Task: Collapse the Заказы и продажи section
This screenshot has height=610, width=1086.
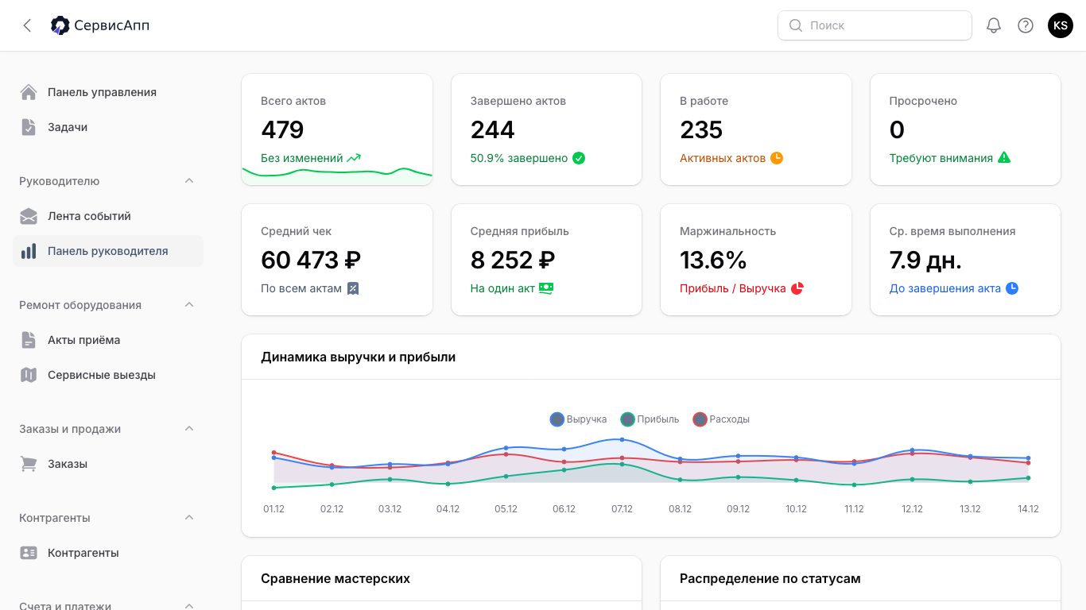Action: [188, 428]
